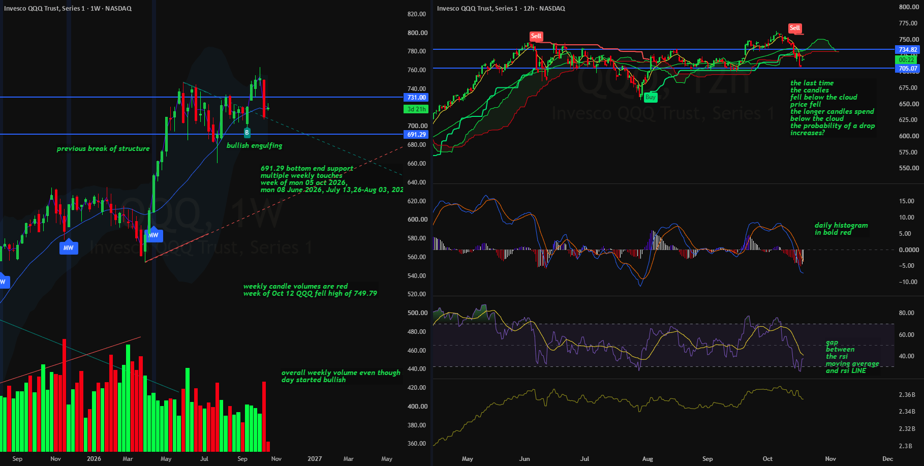
Task: Select the weekly chart title with 1W
Action: point(68,9)
